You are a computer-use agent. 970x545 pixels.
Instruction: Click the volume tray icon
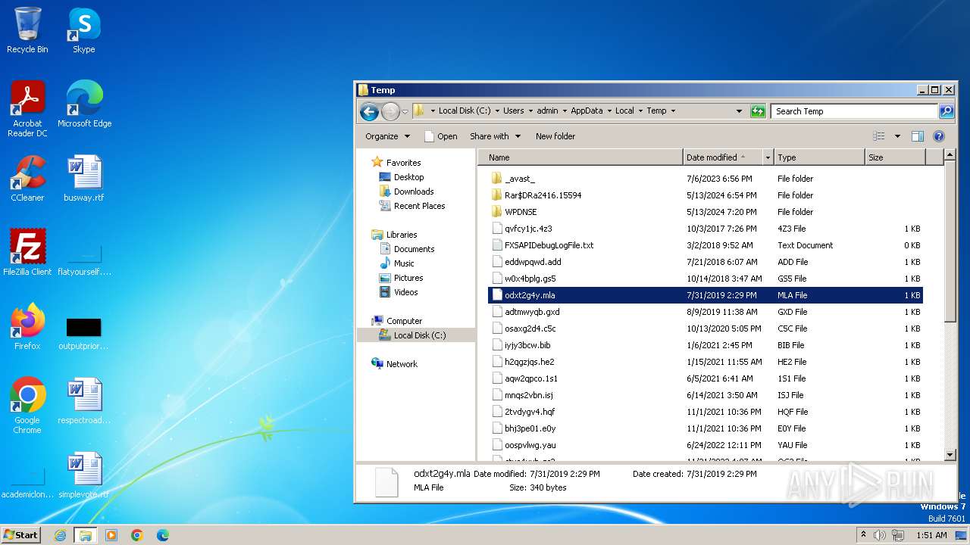[x=880, y=535]
